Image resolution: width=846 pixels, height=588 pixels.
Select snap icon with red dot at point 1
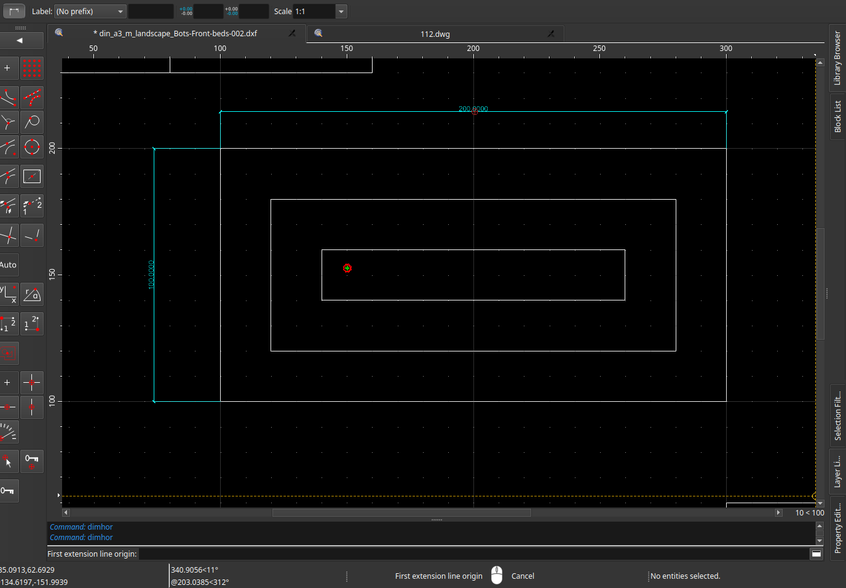tap(7, 324)
